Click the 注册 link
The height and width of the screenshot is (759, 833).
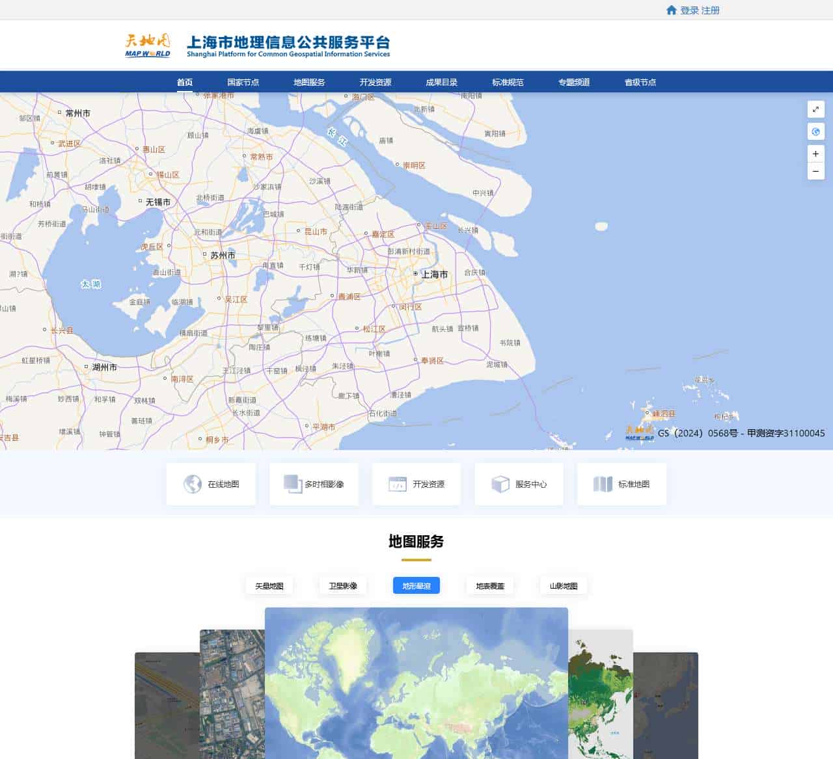(x=711, y=10)
